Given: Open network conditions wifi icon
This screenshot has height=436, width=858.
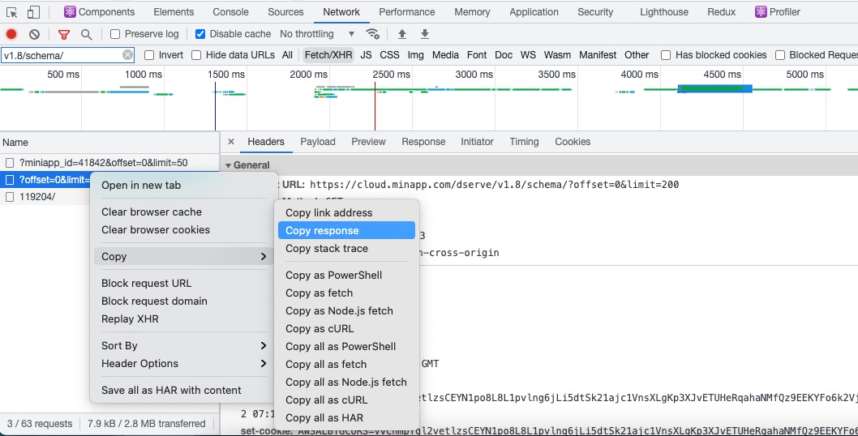Looking at the screenshot, I should click(373, 34).
